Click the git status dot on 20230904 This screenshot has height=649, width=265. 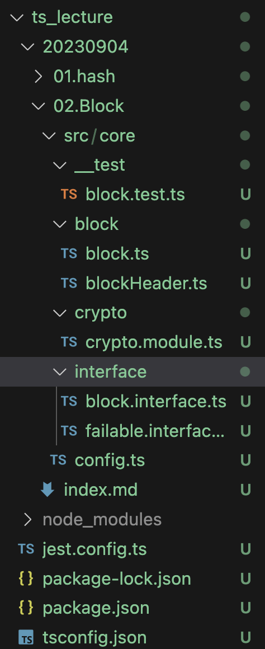tap(245, 47)
